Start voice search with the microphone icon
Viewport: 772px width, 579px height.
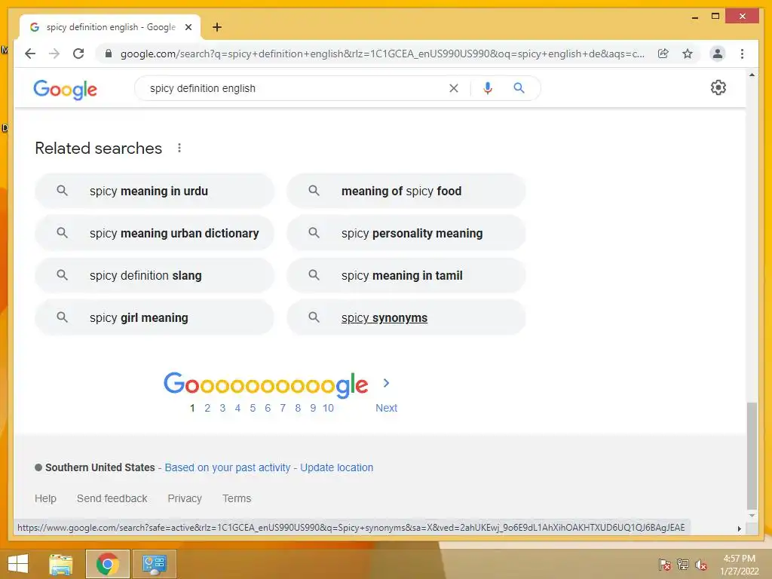(488, 88)
